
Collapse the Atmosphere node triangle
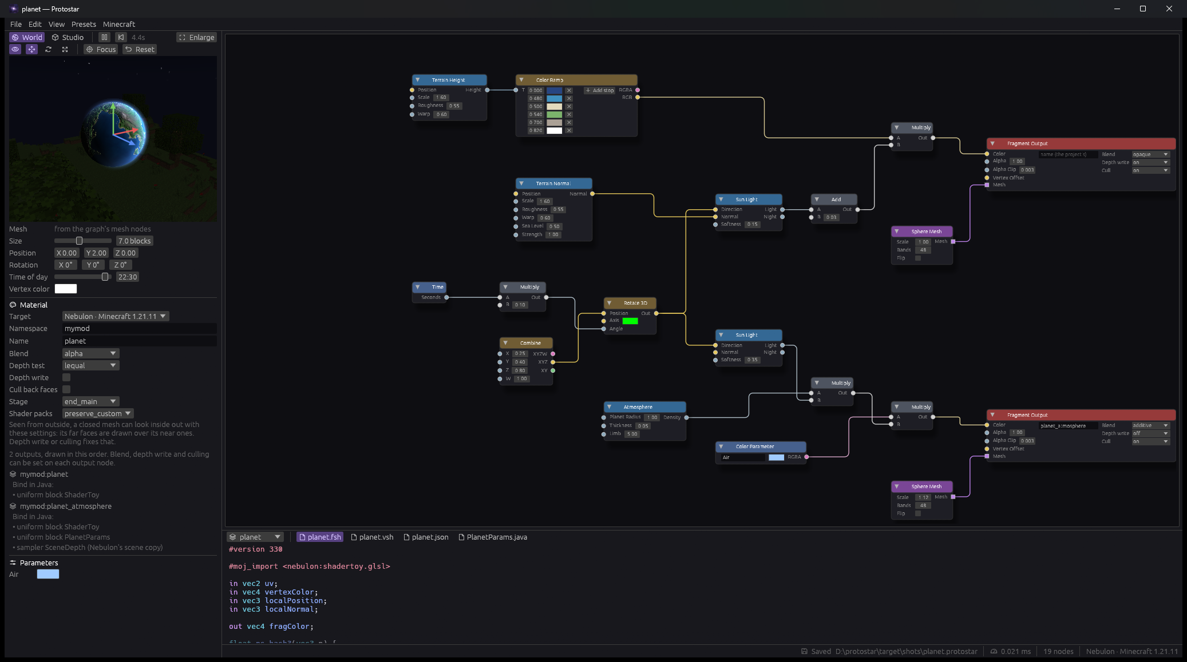click(x=610, y=407)
